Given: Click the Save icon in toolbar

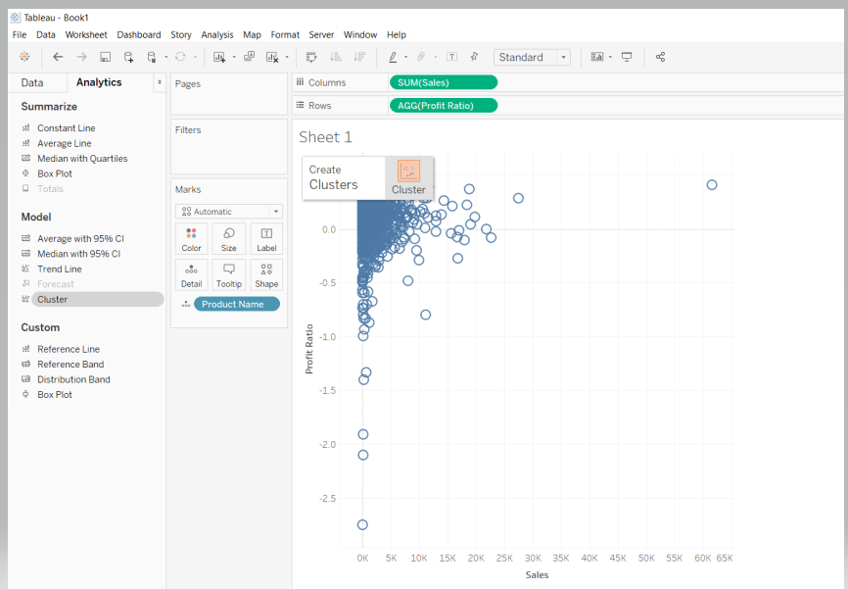Looking at the screenshot, I should 106,57.
